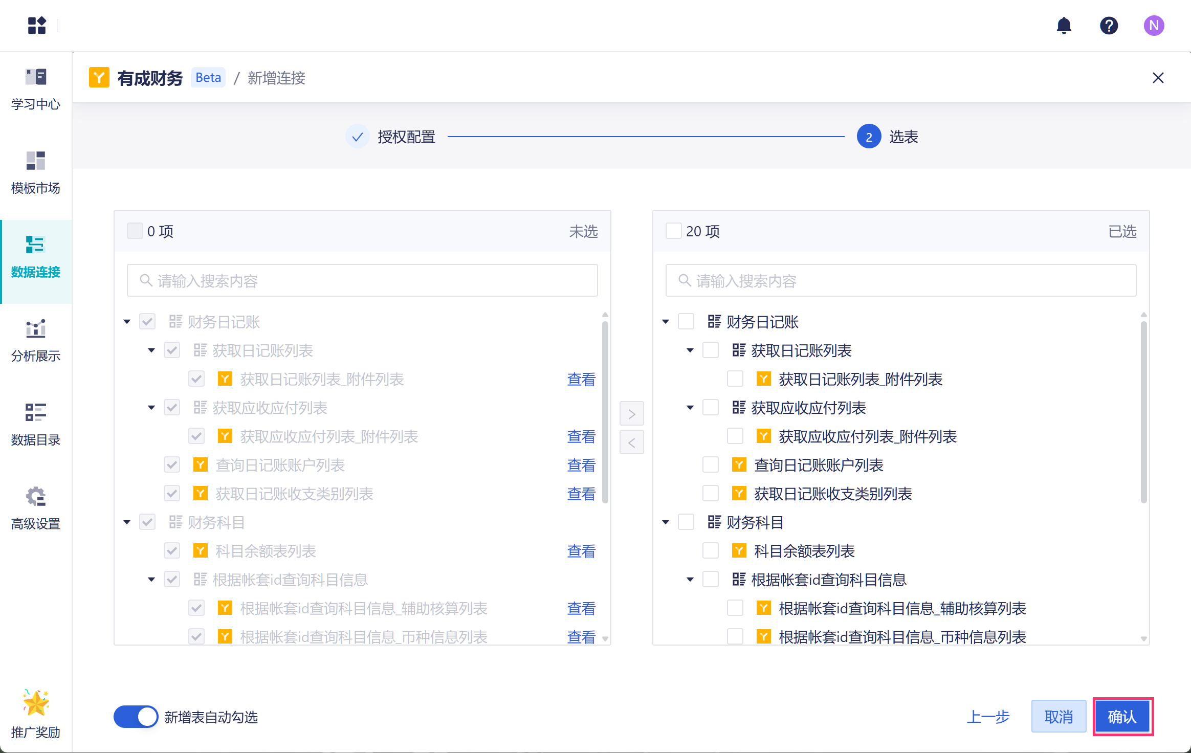Click the search magnifier in the 未选 panel

coord(146,280)
